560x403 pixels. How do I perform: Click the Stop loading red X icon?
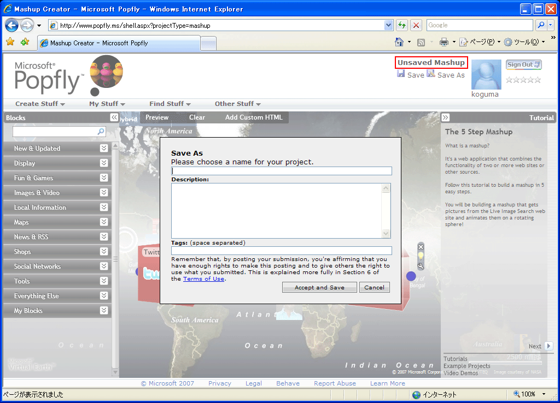(x=416, y=25)
